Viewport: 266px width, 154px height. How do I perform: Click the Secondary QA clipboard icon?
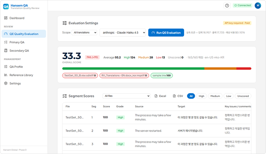pyautogui.click(x=6, y=51)
